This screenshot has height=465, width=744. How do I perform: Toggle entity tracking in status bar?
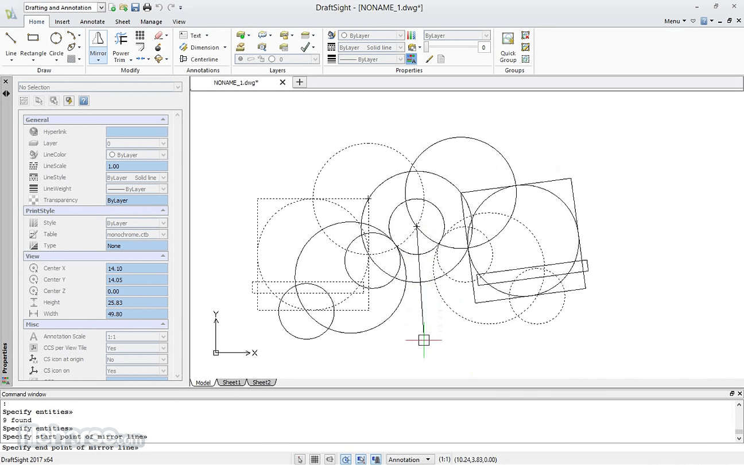coord(376,459)
